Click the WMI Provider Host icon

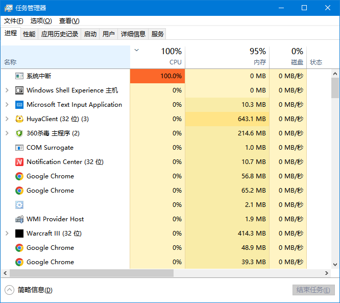pos(19,219)
